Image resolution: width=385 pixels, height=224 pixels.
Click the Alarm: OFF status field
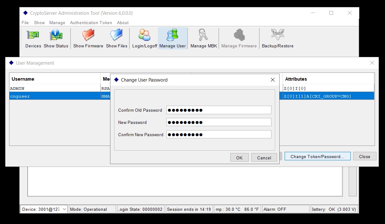click(x=286, y=209)
